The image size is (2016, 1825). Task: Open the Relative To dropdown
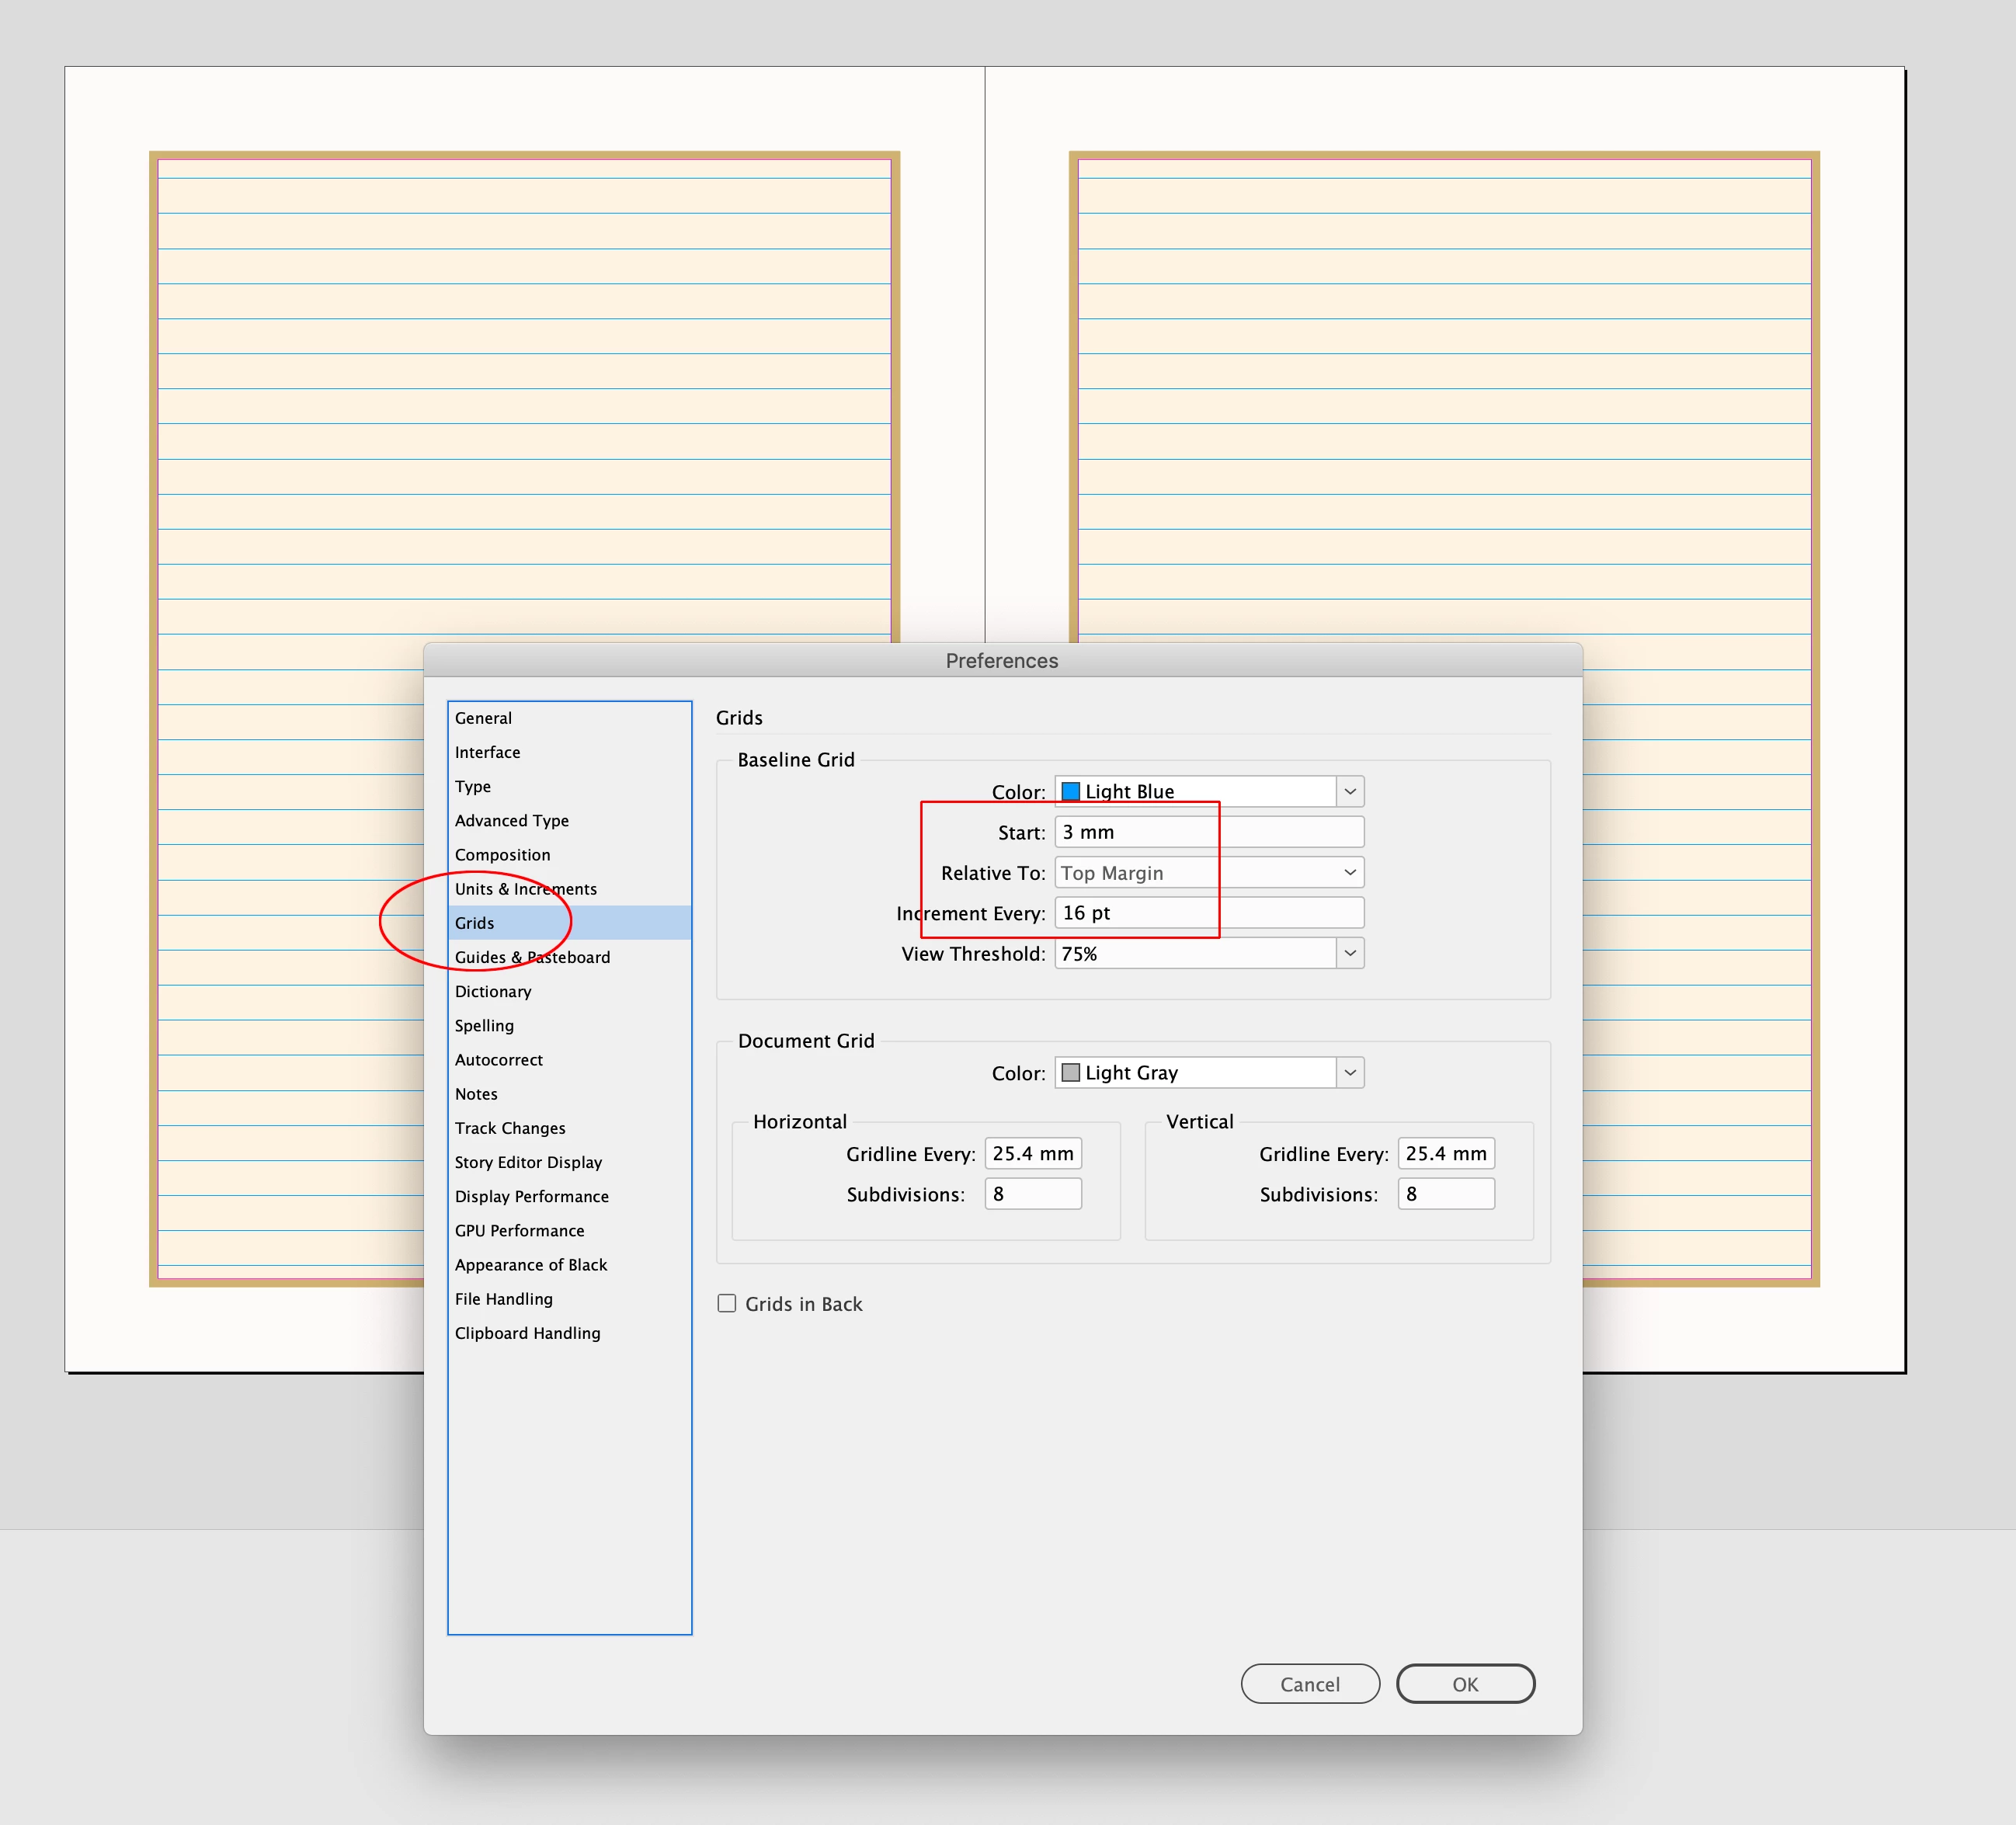pyautogui.click(x=1208, y=873)
